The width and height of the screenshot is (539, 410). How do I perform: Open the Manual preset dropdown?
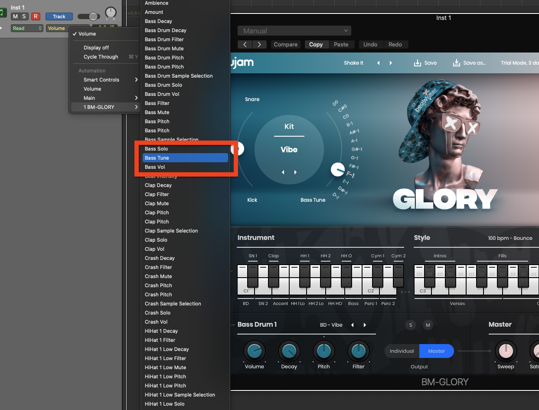point(294,31)
